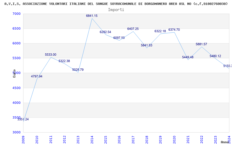Click y-axis tick label 7000

click(x=17, y=14)
